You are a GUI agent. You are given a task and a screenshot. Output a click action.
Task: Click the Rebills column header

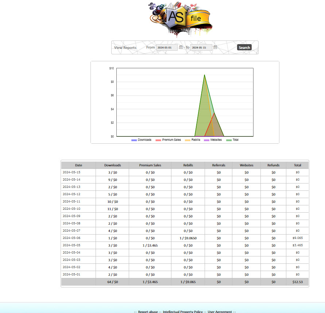click(188, 165)
